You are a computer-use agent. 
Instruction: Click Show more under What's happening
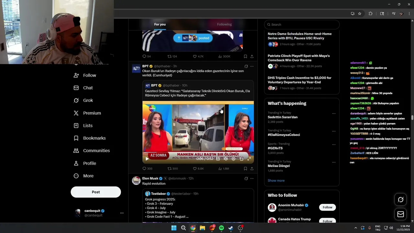pyautogui.click(x=276, y=181)
